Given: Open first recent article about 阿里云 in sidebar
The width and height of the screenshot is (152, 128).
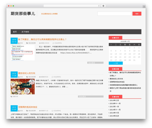Looking at the screenshot, I should (125, 74).
